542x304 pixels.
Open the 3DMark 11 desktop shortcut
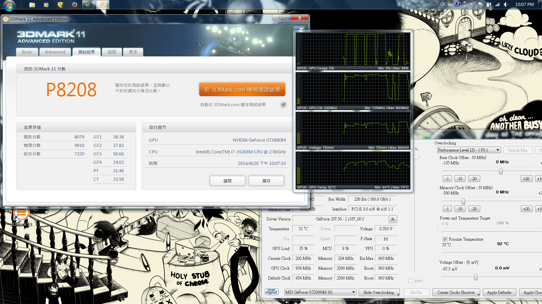click(x=21, y=217)
